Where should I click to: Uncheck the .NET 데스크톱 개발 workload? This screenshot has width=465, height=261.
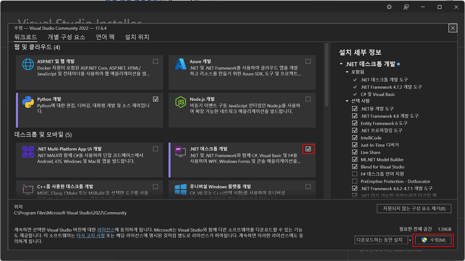(x=308, y=149)
